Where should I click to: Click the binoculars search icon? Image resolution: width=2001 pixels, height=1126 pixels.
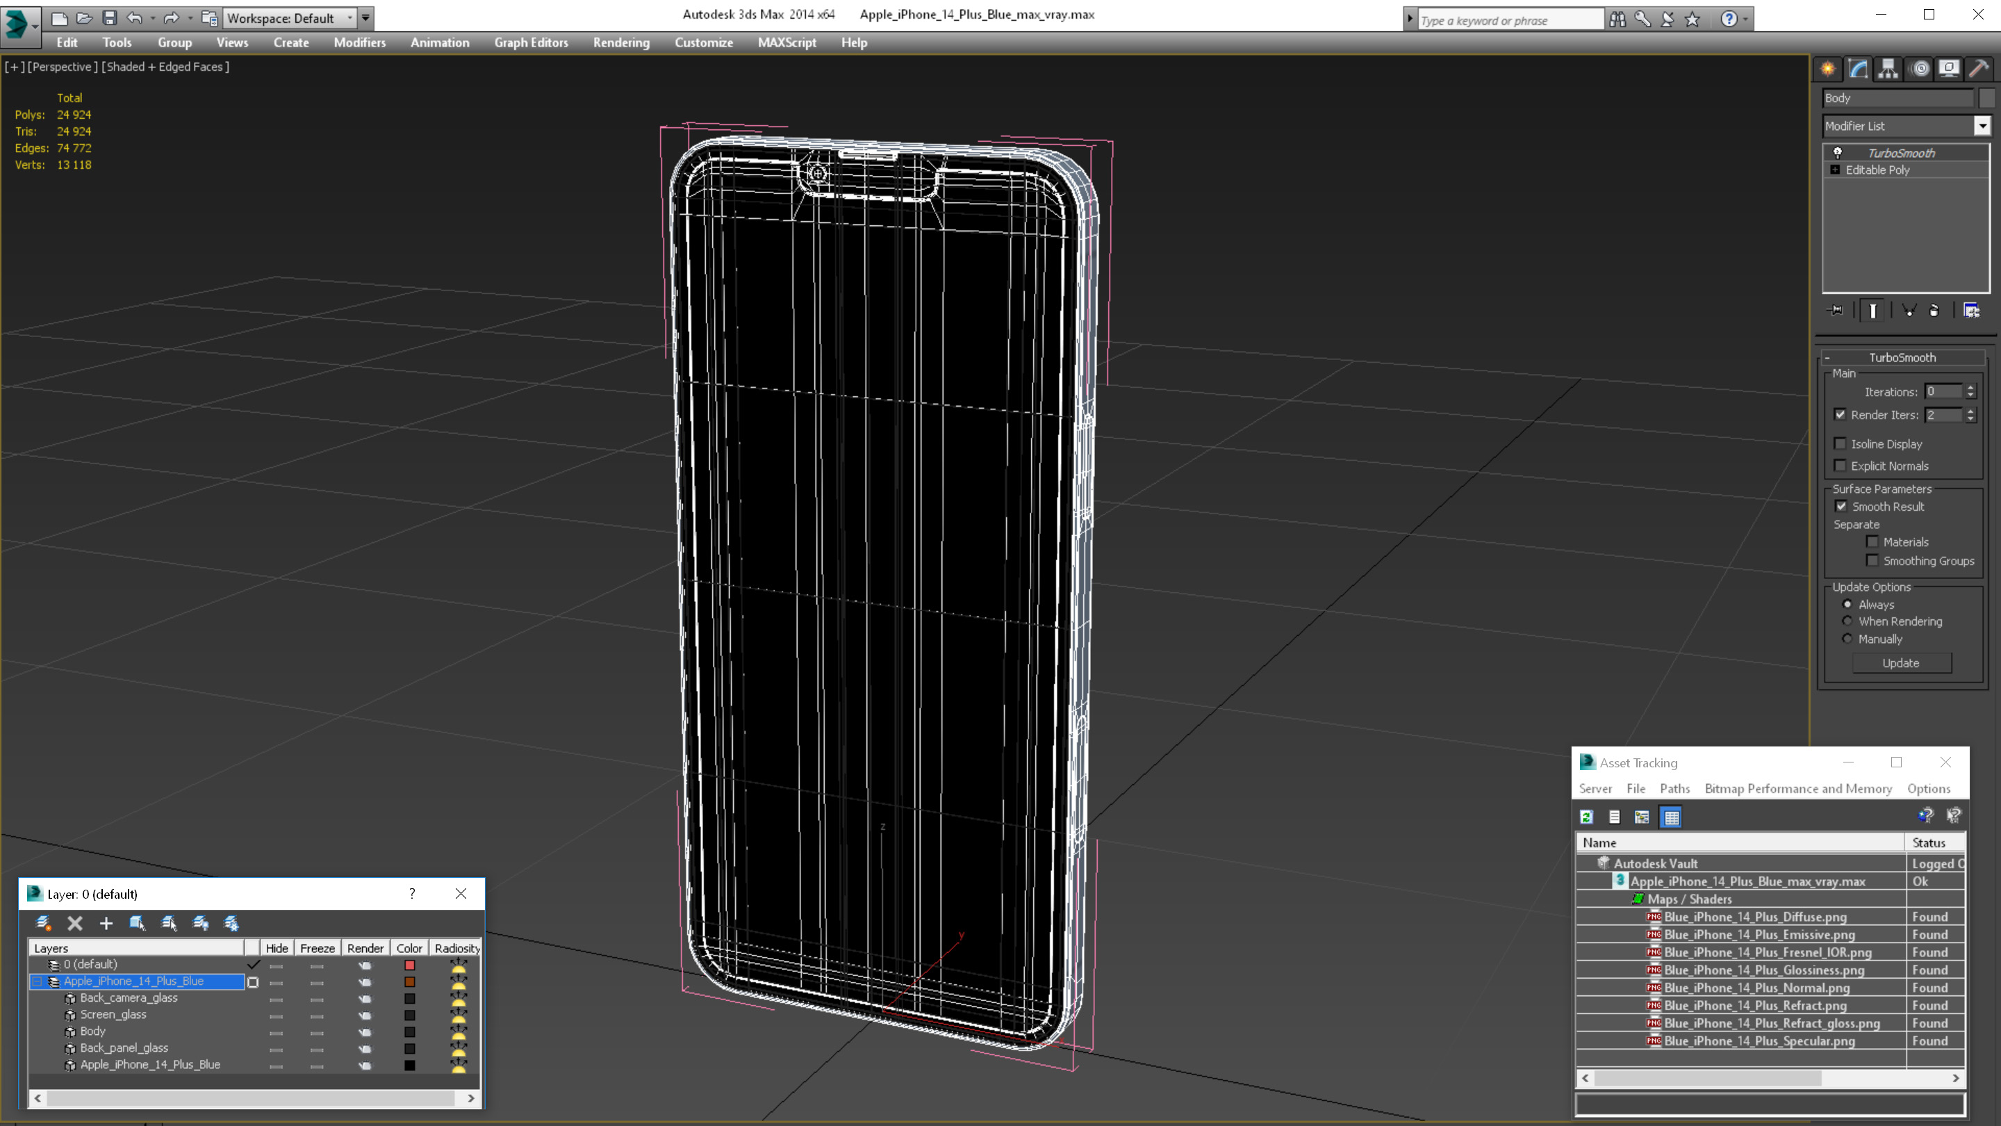coord(1618,19)
